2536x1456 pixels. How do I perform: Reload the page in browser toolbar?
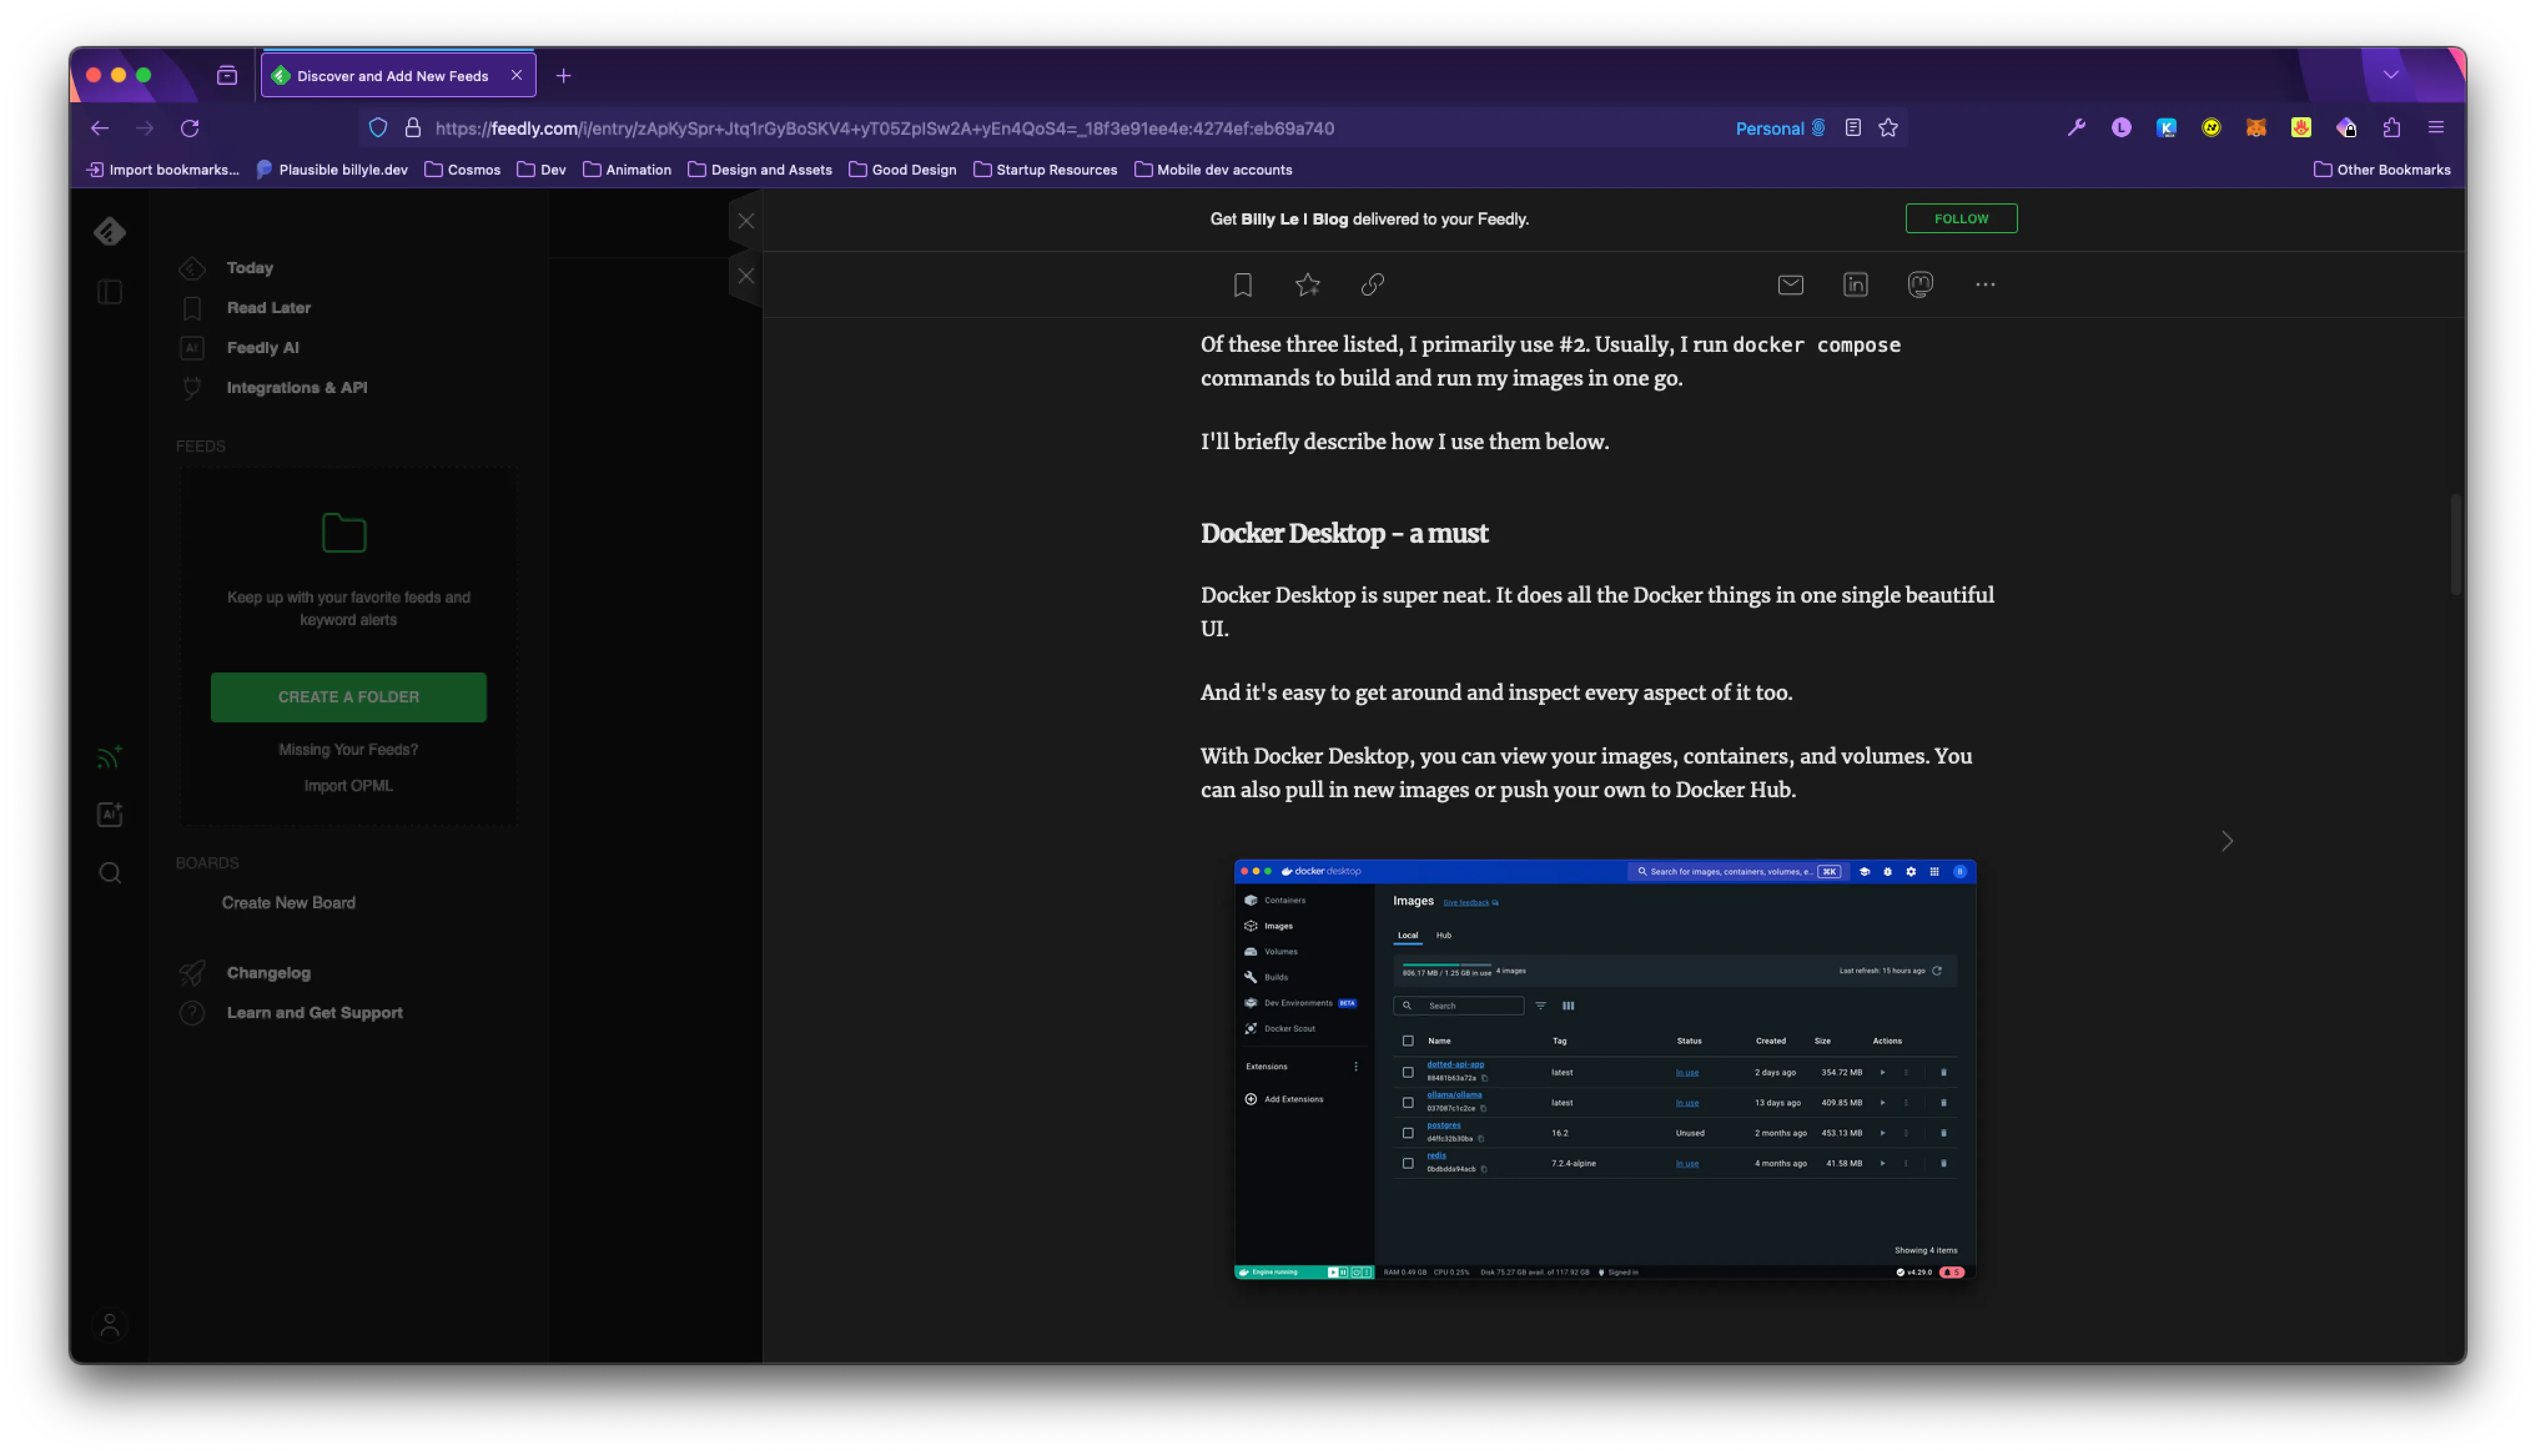(x=190, y=128)
